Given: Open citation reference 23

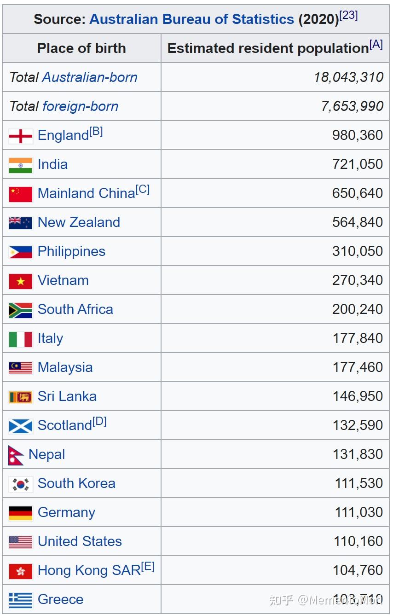Looking at the screenshot, I should [349, 15].
